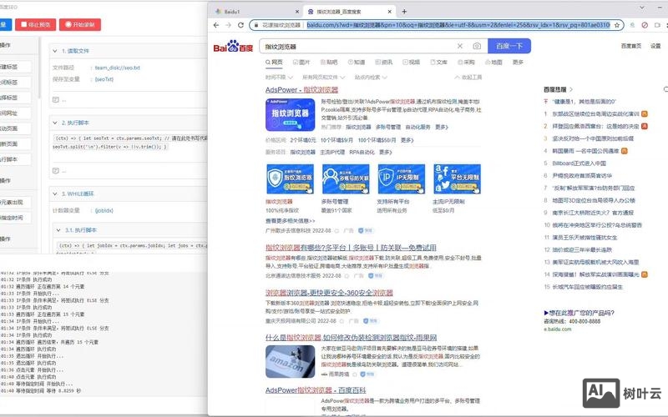The image size is (668, 417).
Task: Click the note icon under step 1
Action: 55,99
